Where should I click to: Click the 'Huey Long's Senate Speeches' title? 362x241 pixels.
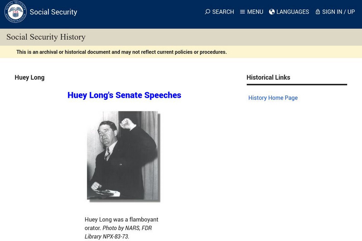(124, 95)
